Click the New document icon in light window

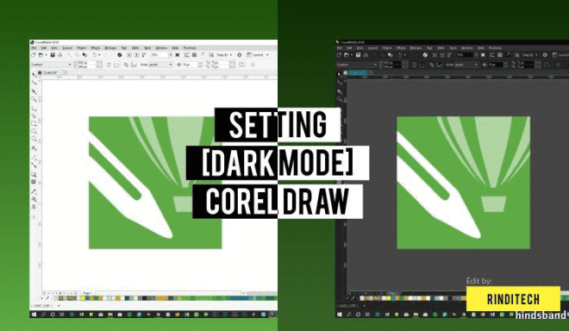34,55
